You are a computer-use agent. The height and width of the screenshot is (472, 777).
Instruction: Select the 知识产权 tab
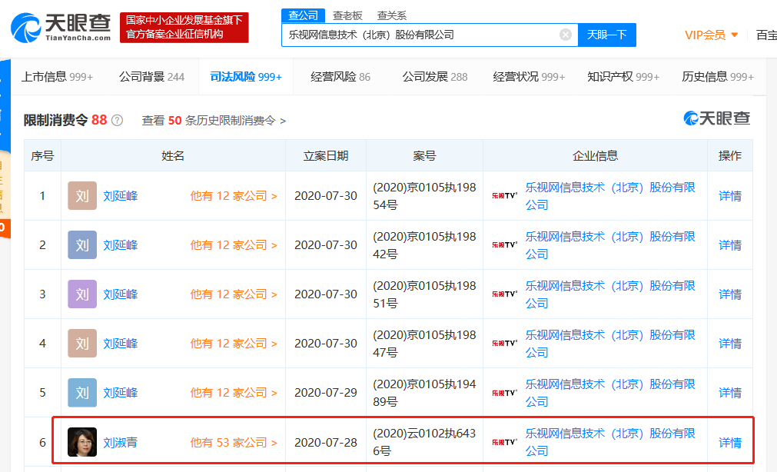pyautogui.click(x=623, y=77)
